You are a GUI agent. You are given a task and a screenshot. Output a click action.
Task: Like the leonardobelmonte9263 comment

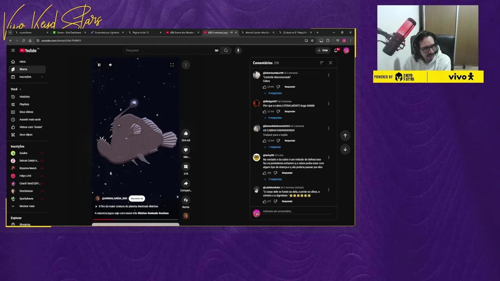pos(264,140)
